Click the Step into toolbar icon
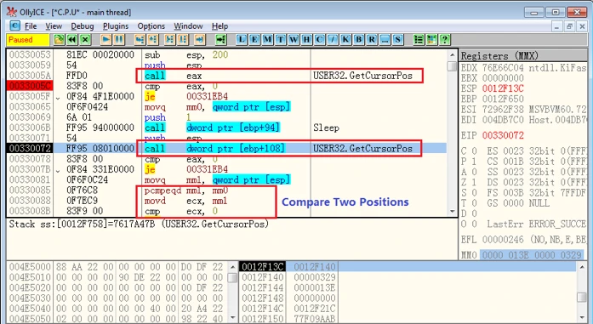 click(140, 40)
